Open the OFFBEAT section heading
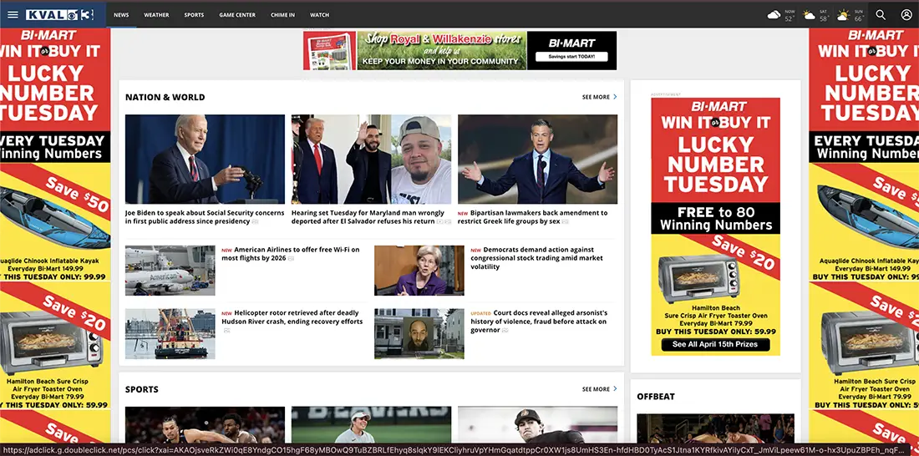This screenshot has height=456, width=919. pos(656,397)
